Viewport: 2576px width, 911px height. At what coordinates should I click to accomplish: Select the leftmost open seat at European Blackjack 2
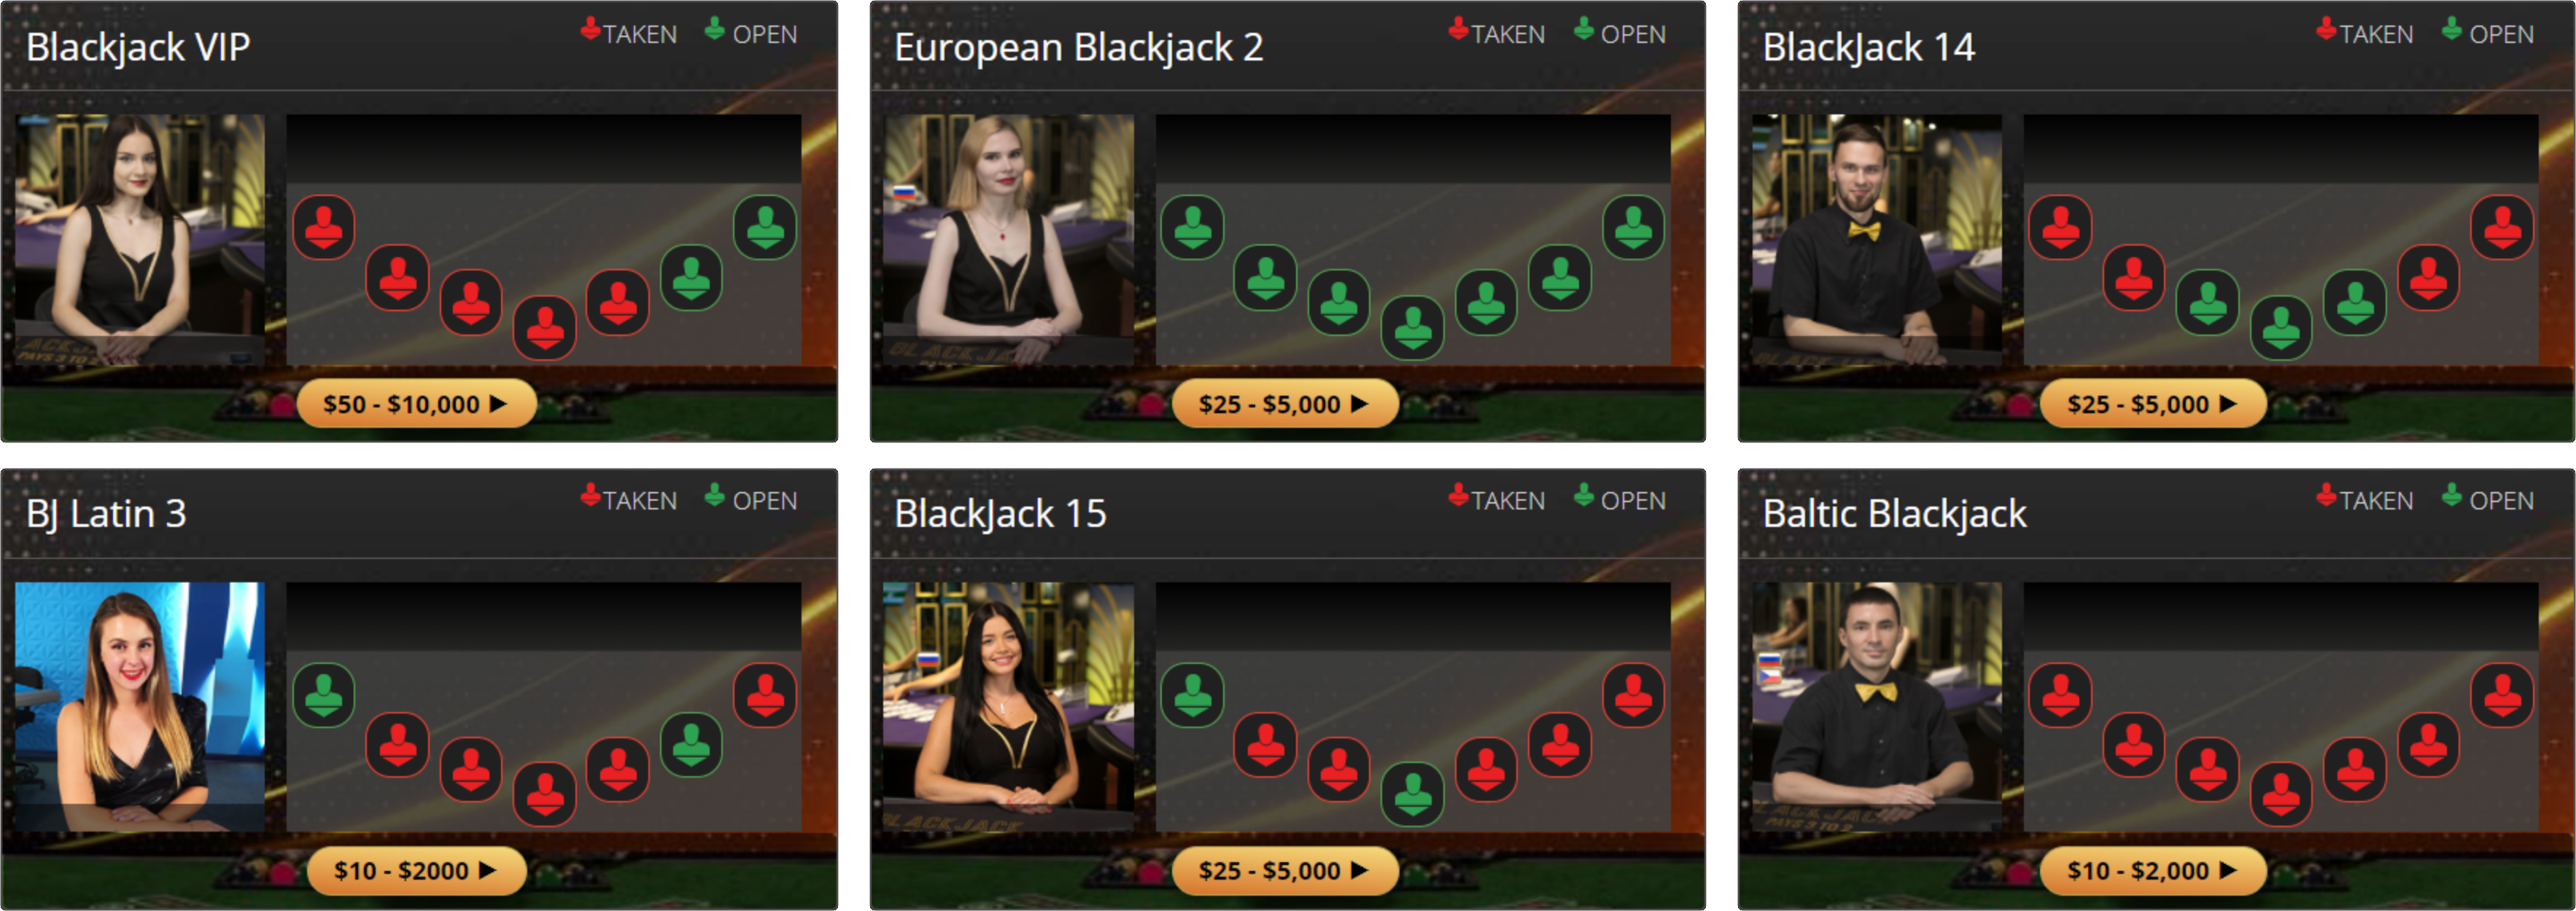click(x=1192, y=227)
